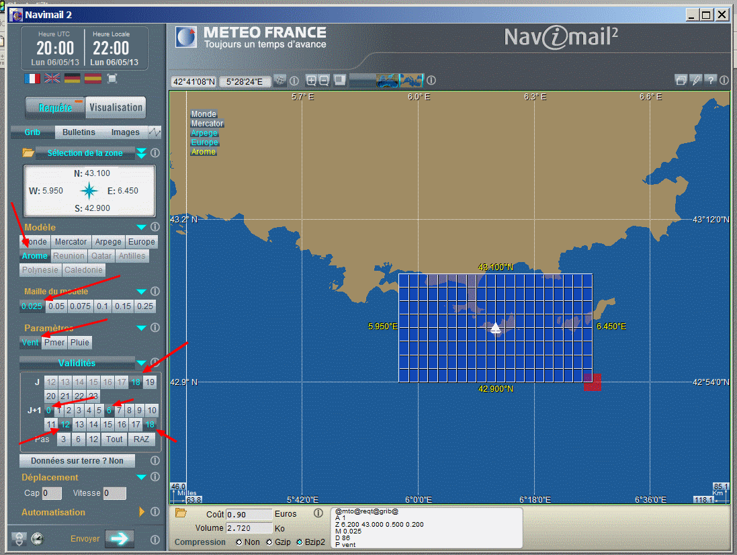Collapse the Maille du modèle arrow
Image resolution: width=737 pixels, height=555 pixels.
coord(141,292)
